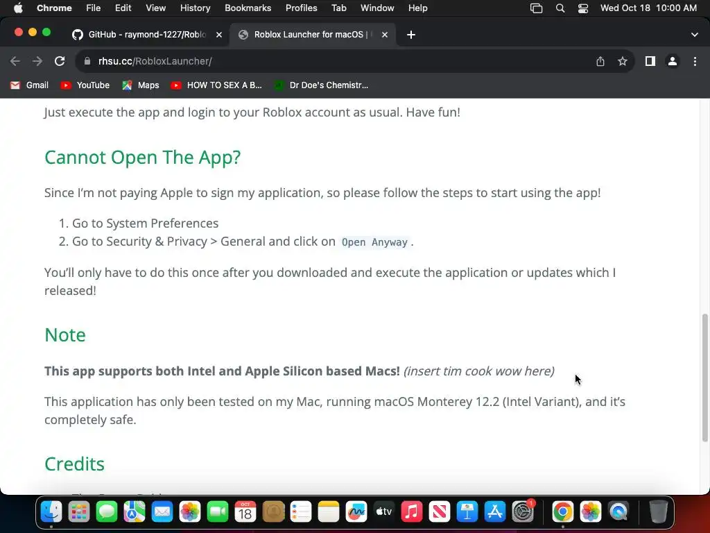Open the Bookmarks menu
The width and height of the screenshot is (710, 533).
248,8
